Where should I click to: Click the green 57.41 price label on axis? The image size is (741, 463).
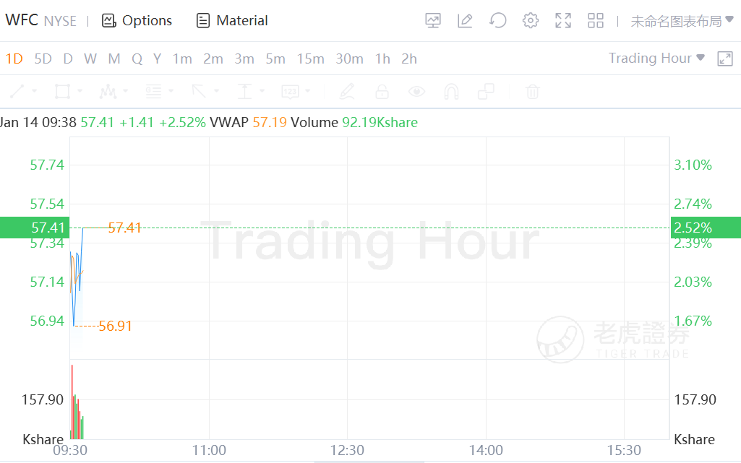[x=35, y=228]
